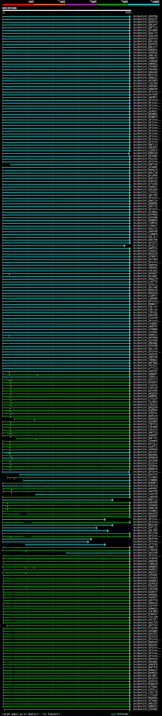The width and height of the screenshot is (162, 716).
Task: Select the UniRef100_C9SXL5 label
Action: coord(145,430)
